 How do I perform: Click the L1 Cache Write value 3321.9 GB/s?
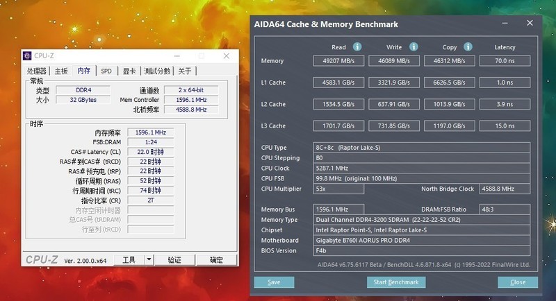pyautogui.click(x=394, y=83)
